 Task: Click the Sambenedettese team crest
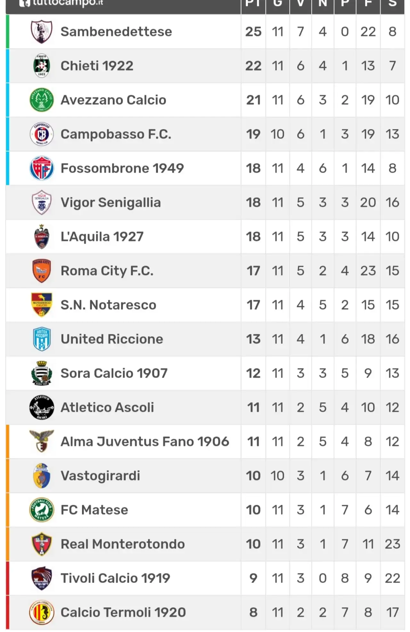42,31
